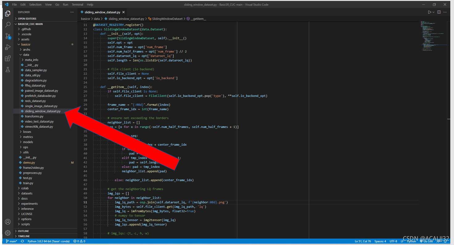This screenshot has width=454, height=245.
Task: Expand the losses folder
Action: coord(27,132)
